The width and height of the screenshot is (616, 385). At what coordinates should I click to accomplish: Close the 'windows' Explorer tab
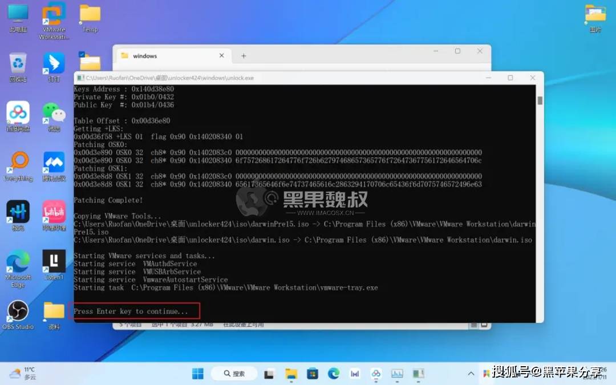221,56
